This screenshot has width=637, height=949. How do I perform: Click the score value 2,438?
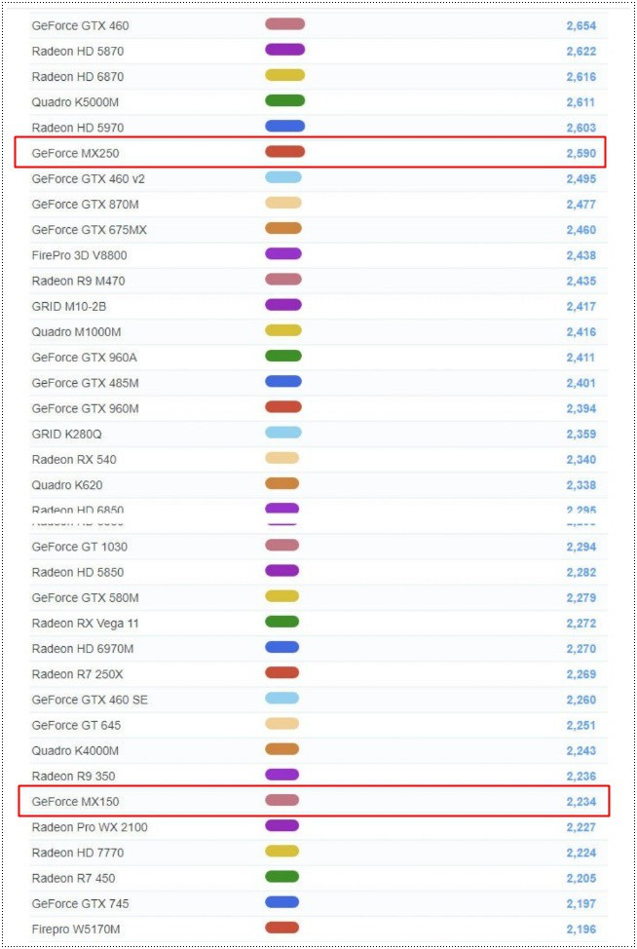(581, 255)
